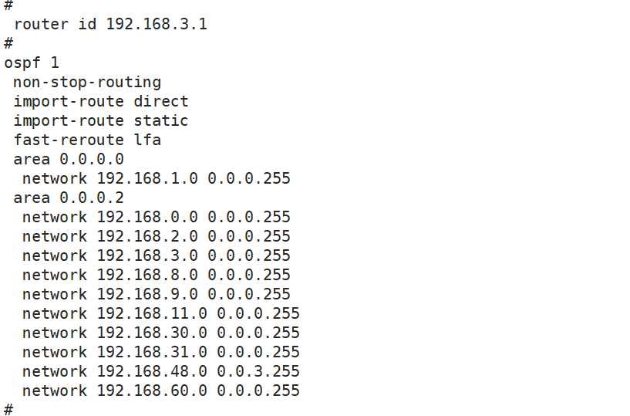Select the fast-reroute lfa line

87,140
